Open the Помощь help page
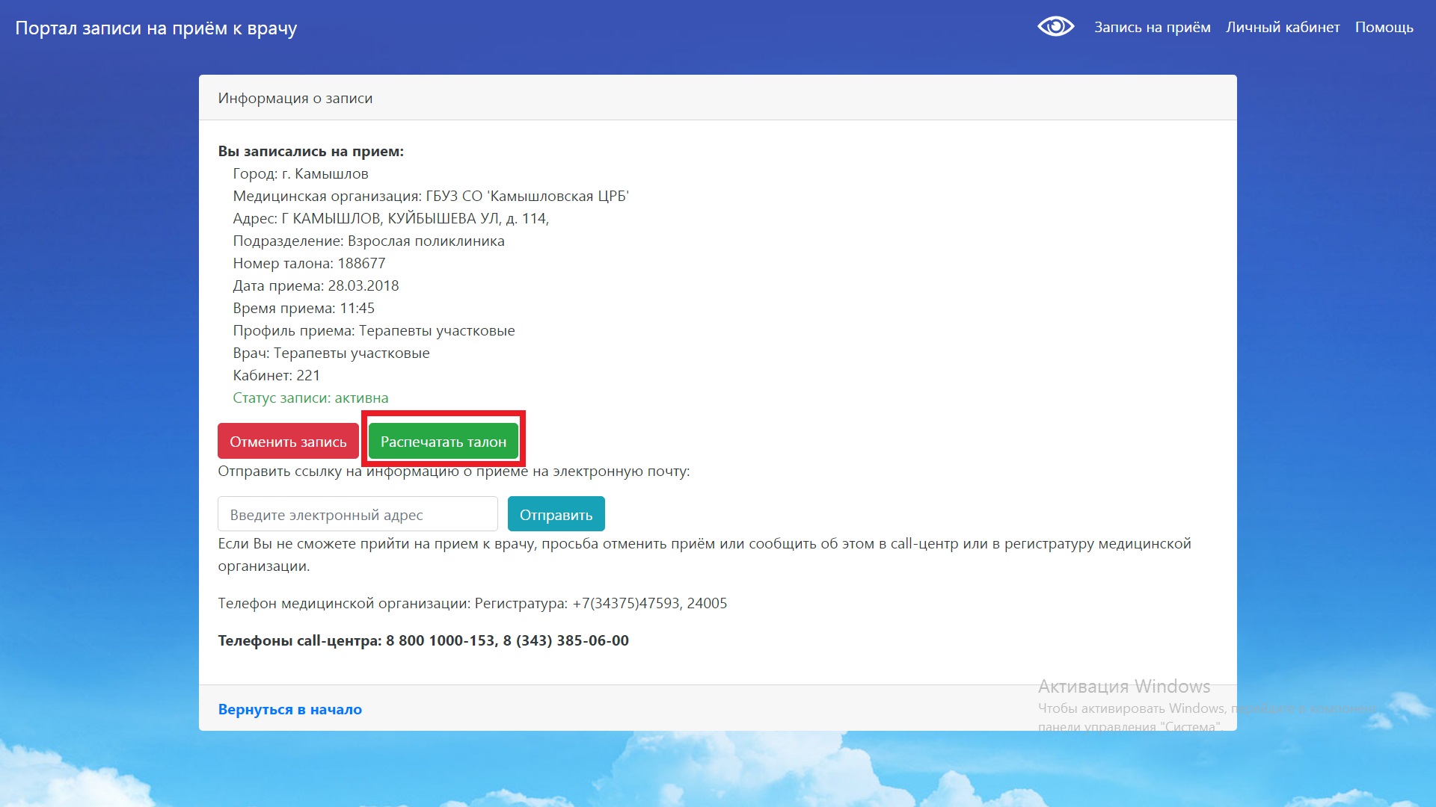 pyautogui.click(x=1384, y=28)
